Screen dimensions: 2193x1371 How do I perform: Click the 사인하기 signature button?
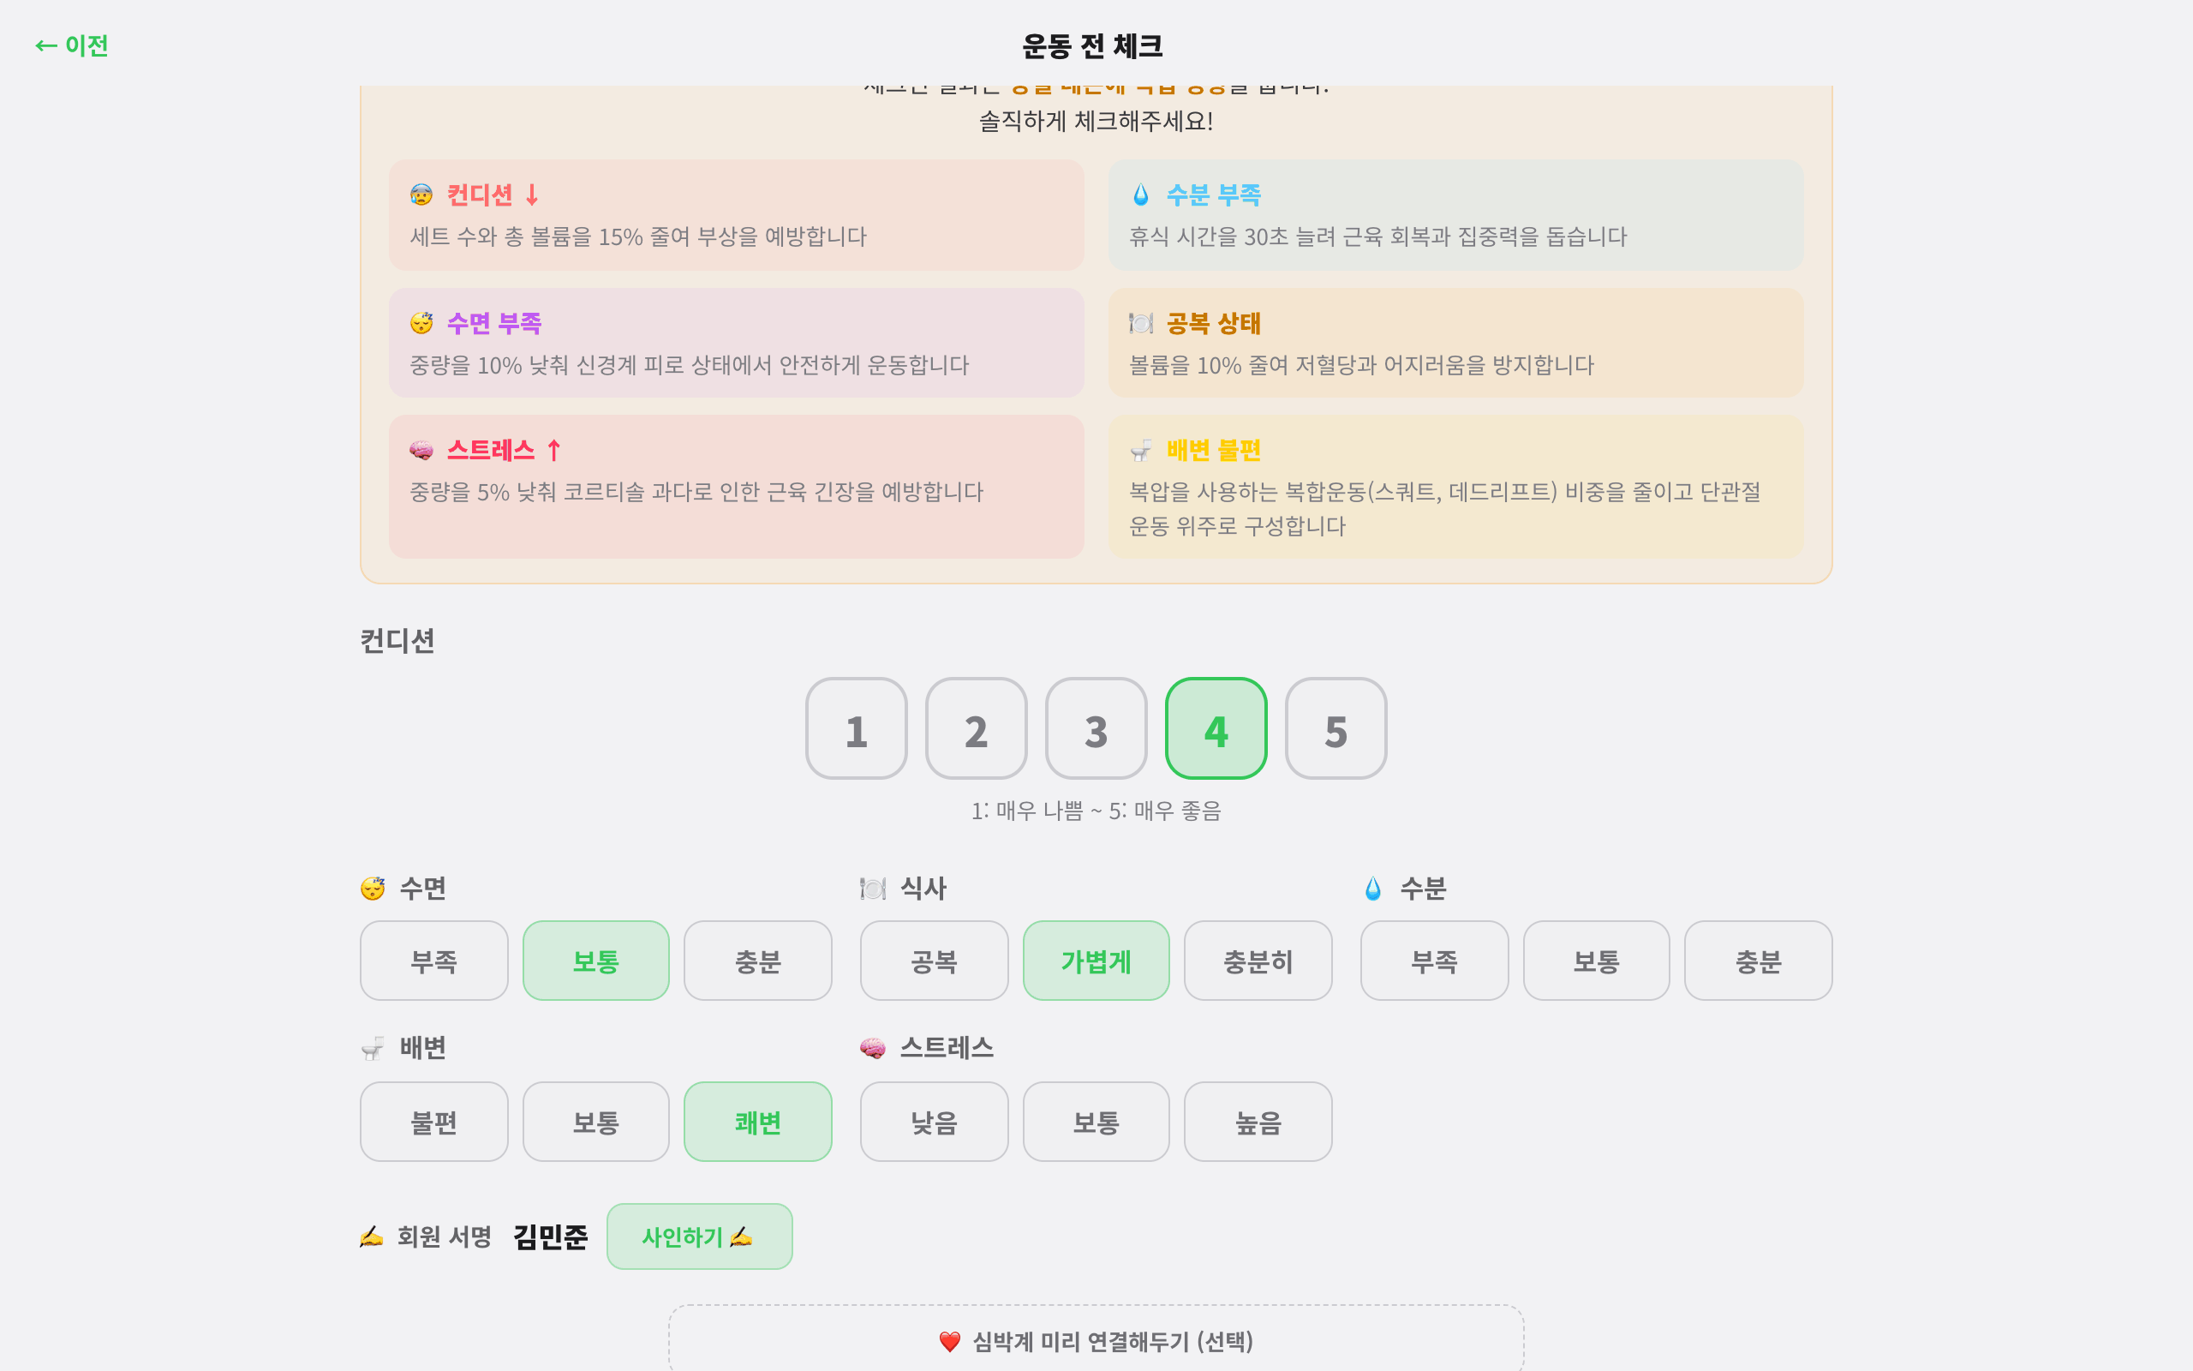point(700,1236)
